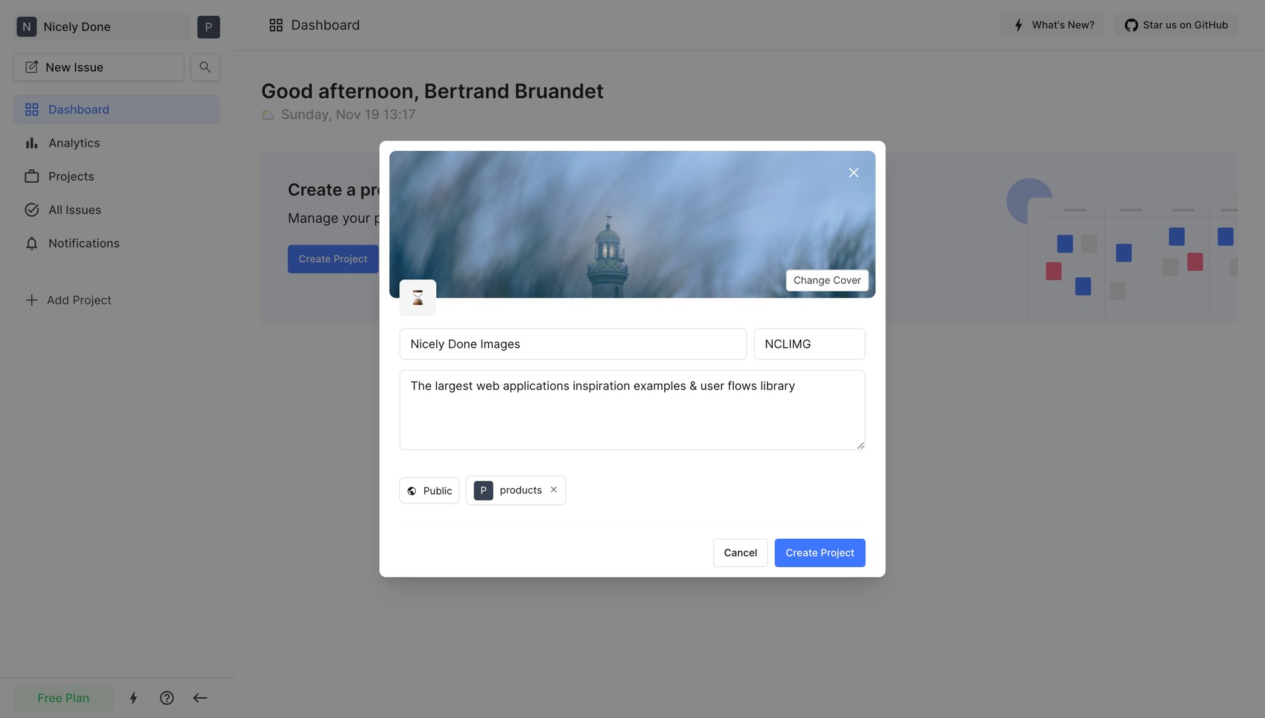Click the lightning bolt icon in footer

pyautogui.click(x=133, y=698)
